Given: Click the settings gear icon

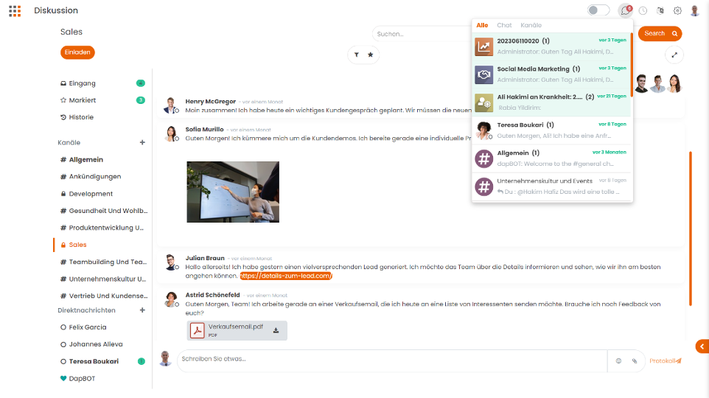Looking at the screenshot, I should click(x=677, y=10).
